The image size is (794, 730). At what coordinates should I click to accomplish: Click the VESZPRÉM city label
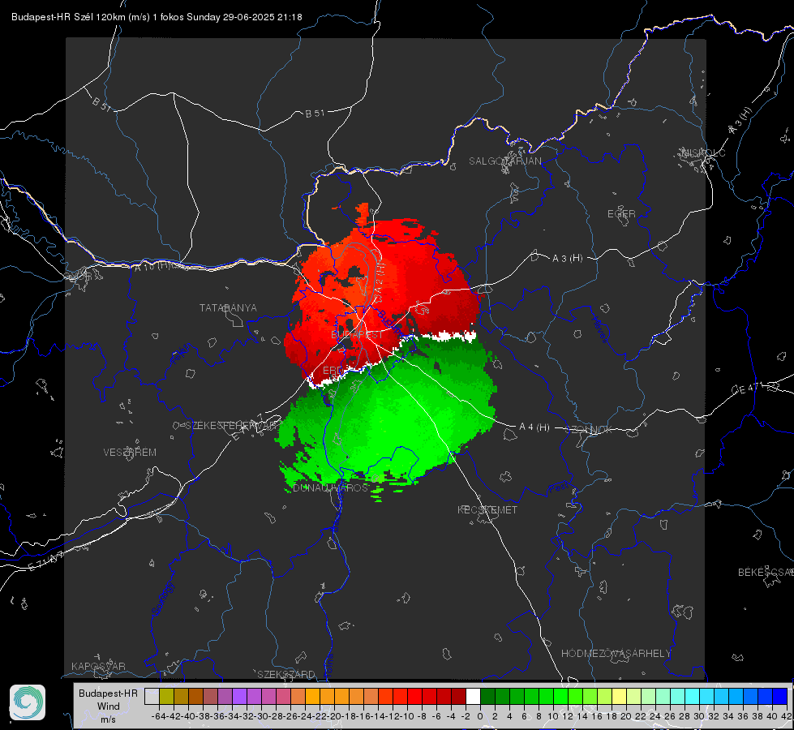point(130,453)
